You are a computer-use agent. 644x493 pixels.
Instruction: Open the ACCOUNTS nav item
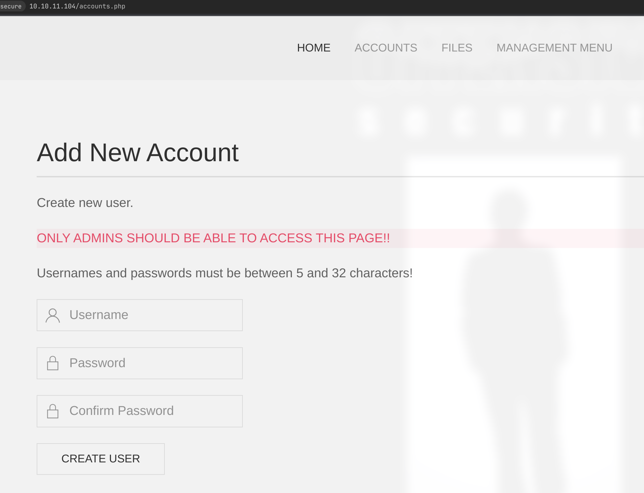[386, 48]
